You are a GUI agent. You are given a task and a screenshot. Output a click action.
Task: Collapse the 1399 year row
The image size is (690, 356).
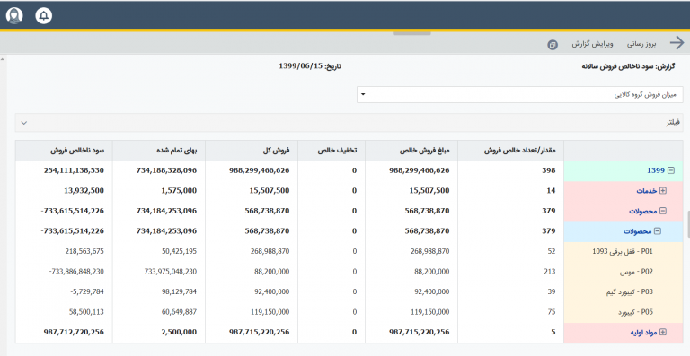click(x=671, y=170)
